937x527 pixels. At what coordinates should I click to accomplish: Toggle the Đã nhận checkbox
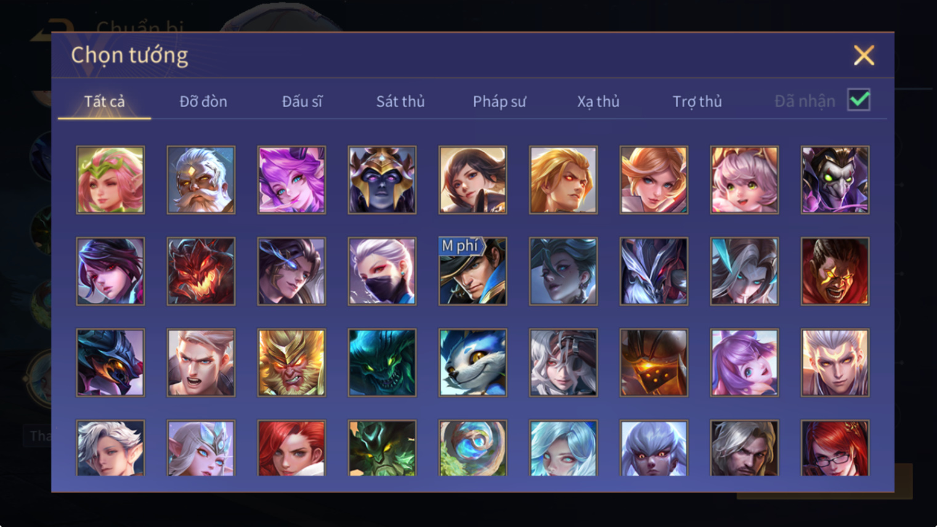(859, 100)
